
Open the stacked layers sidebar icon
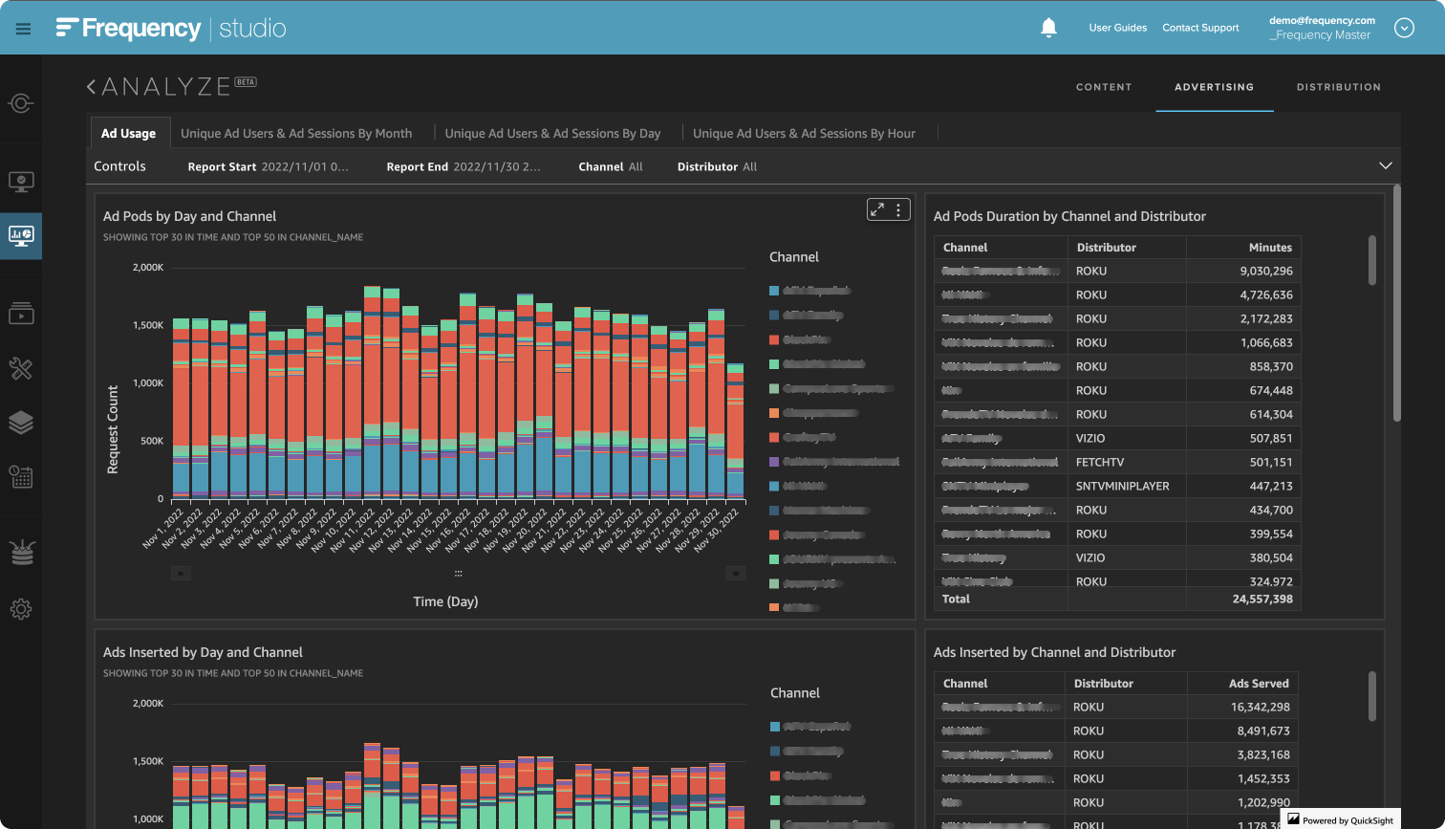tap(21, 423)
